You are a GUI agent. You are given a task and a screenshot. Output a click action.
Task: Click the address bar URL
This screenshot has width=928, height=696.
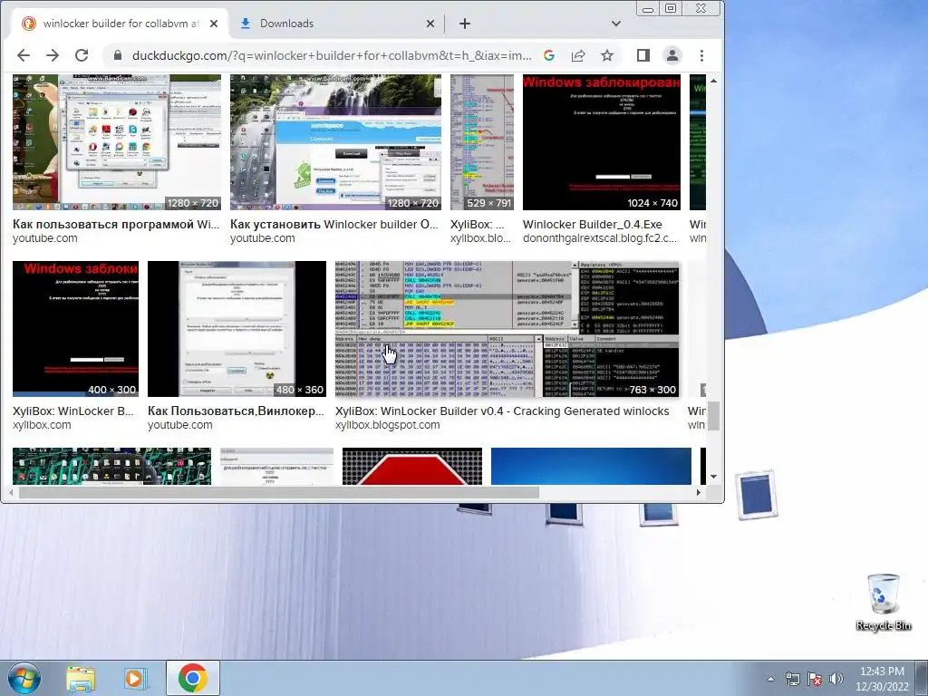coord(332,55)
